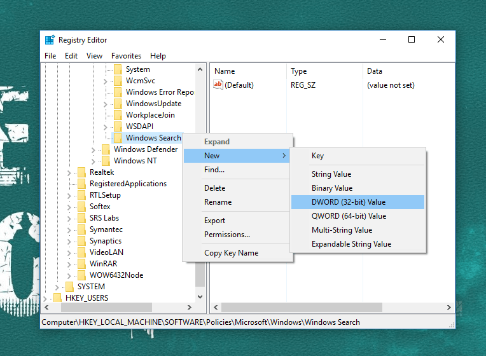Screen dimensions: 486x356
Task: Expand the HKEY_USERS hive
Action: (x=45, y=299)
